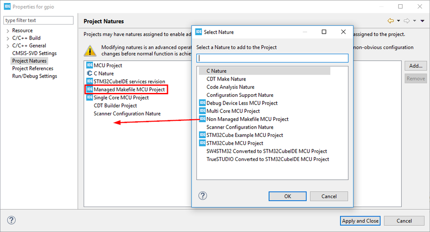Click the Add... button
The width and height of the screenshot is (430, 232).
click(x=416, y=66)
